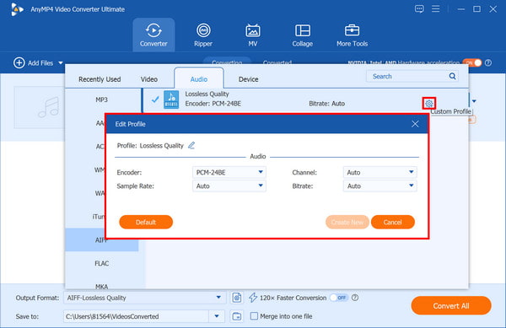Expand the file format arrow at right edge
This screenshot has width=506, height=328.
click(x=474, y=101)
